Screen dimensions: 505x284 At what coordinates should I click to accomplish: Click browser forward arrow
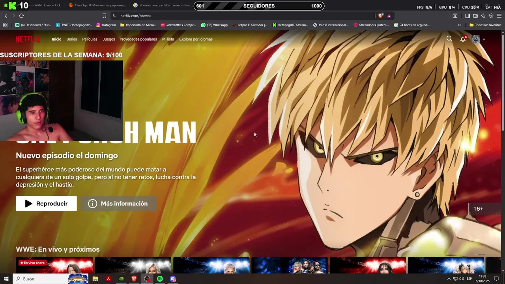(x=13, y=16)
